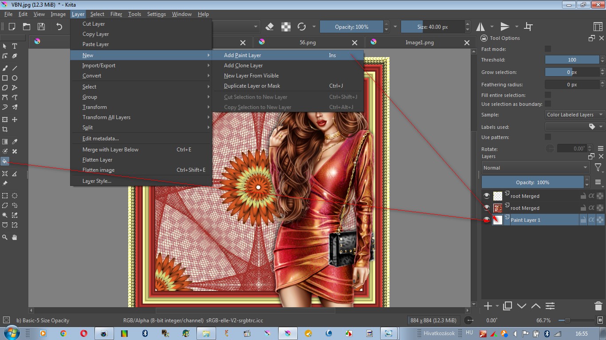Select the Crop tool
Screen dimensions: 606x340
[5, 129]
